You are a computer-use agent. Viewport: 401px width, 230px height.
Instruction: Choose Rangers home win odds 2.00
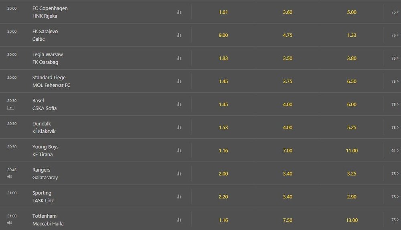click(x=223, y=174)
